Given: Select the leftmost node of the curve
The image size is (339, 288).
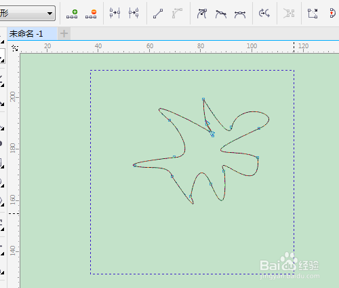Looking at the screenshot, I should [135, 166].
